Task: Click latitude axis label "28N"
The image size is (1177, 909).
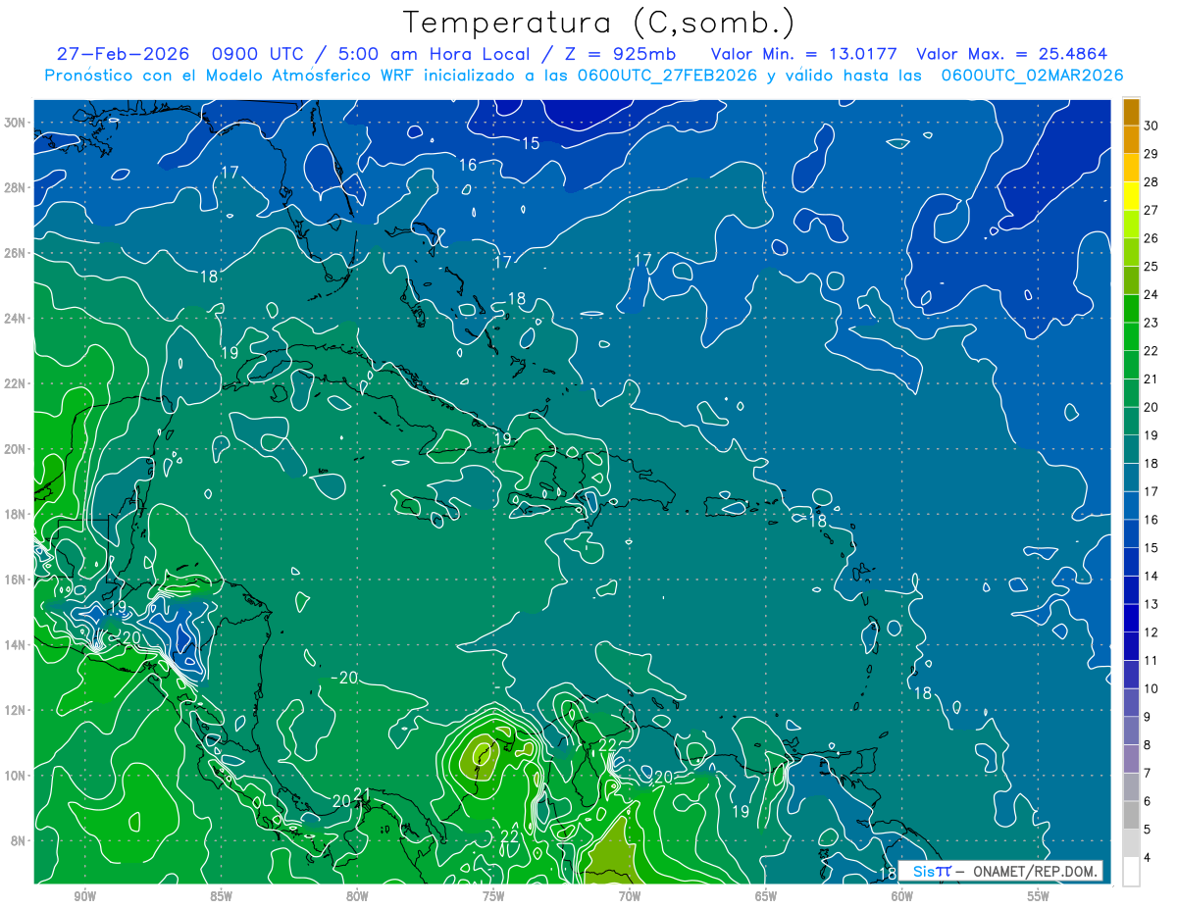Action: (x=17, y=187)
